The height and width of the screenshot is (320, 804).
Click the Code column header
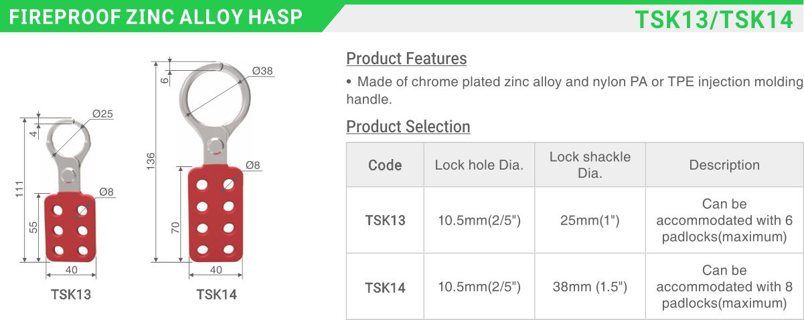385,165
